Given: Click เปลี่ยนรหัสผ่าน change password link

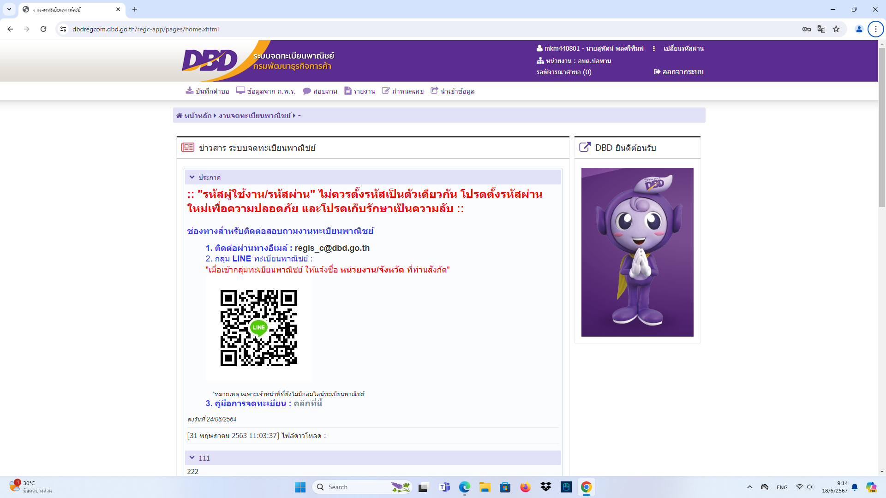Looking at the screenshot, I should coord(683,48).
